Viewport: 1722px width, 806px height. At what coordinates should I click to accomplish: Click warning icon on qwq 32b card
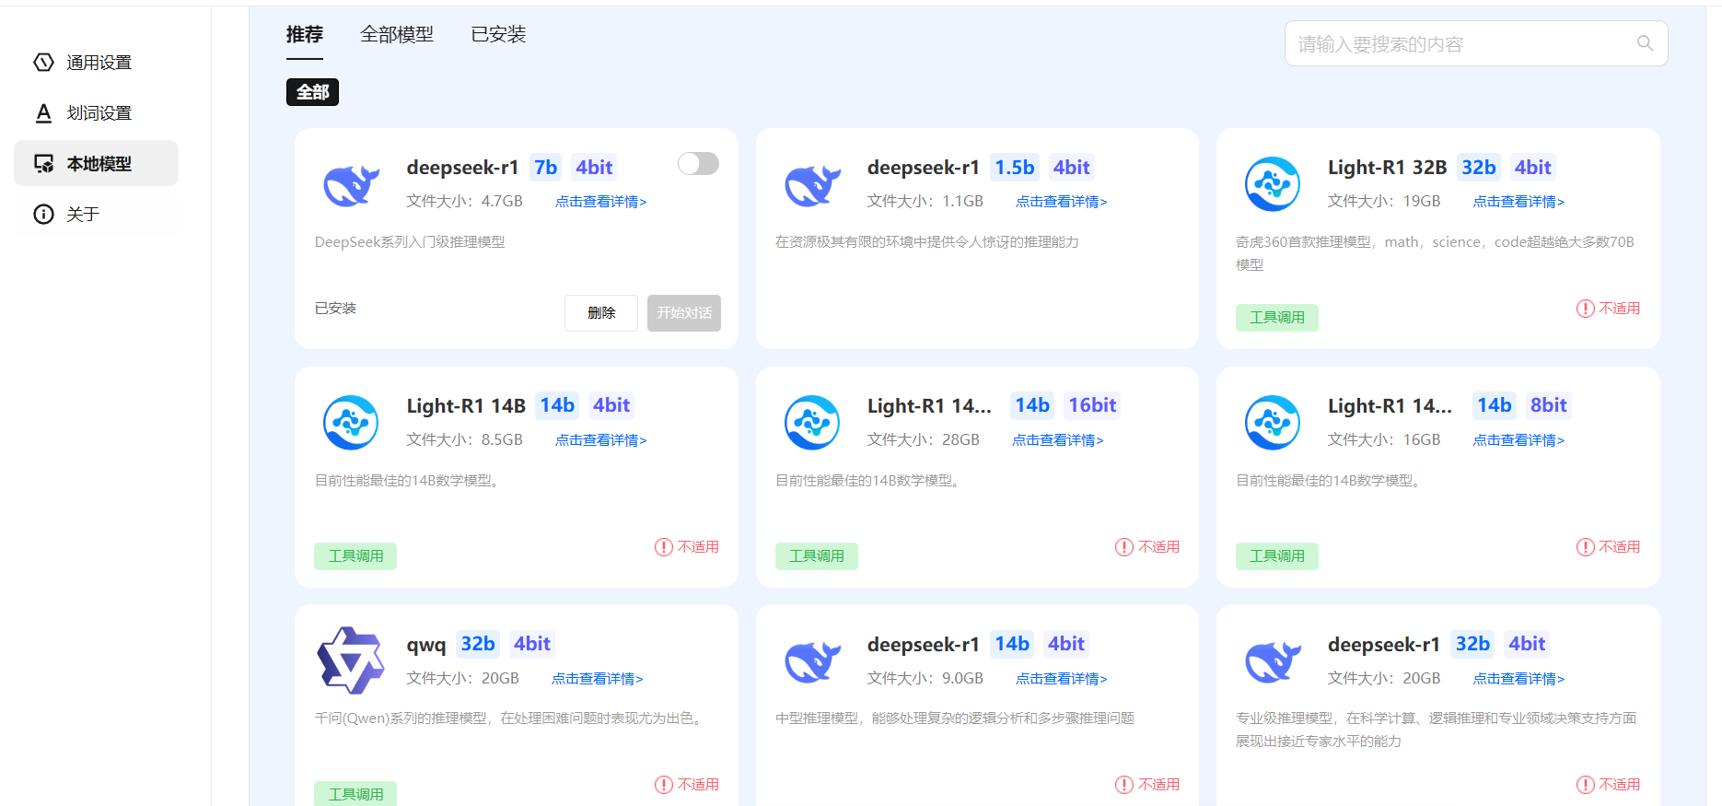pos(664,785)
